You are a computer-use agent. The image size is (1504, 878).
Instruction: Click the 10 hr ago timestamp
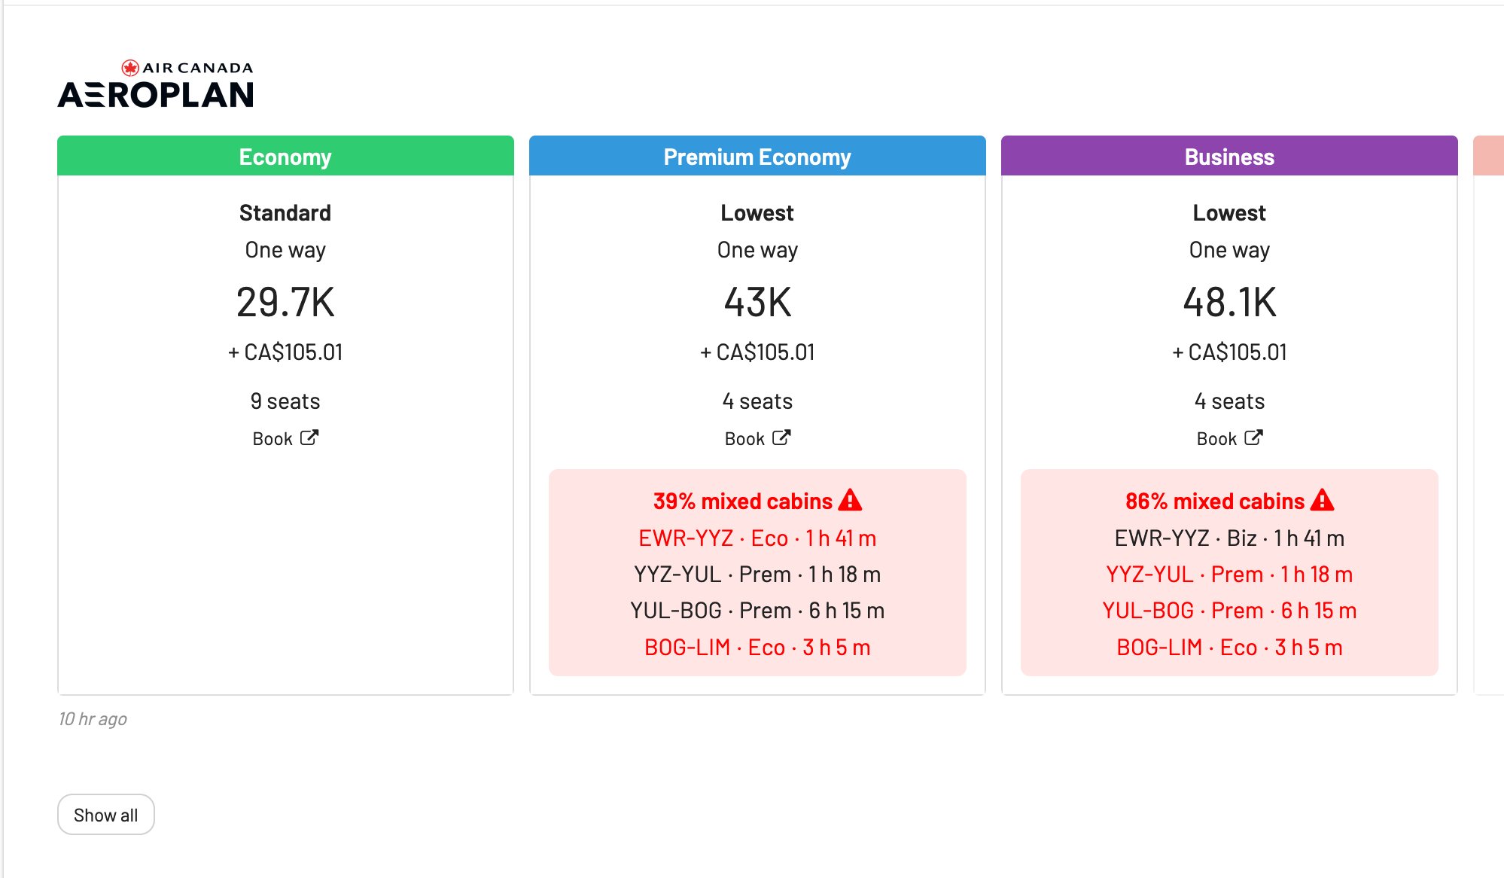(x=93, y=719)
